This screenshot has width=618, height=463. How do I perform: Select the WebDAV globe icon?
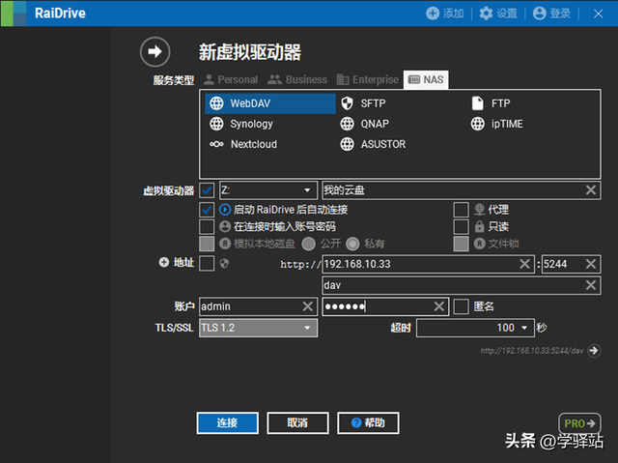click(x=216, y=103)
